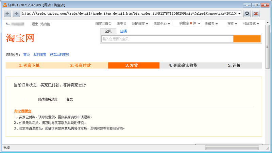Open the 站内信 messages link
The width and height of the screenshot is (272, 153).
(x=45, y=24)
